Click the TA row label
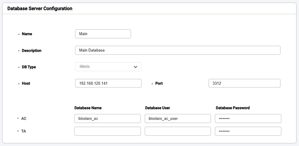The image size is (299, 146). point(24,131)
